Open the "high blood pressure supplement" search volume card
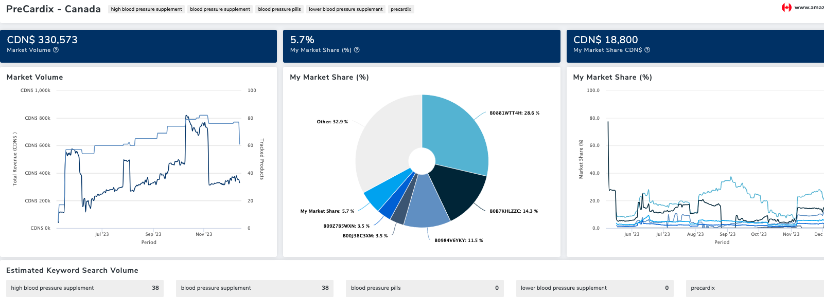 click(85, 288)
